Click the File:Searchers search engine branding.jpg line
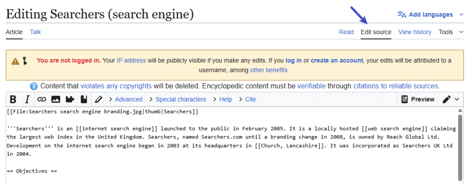474x185 pixels. [x=102, y=112]
